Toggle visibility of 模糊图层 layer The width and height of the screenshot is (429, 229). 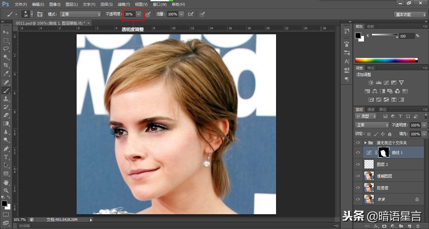pos(358,176)
